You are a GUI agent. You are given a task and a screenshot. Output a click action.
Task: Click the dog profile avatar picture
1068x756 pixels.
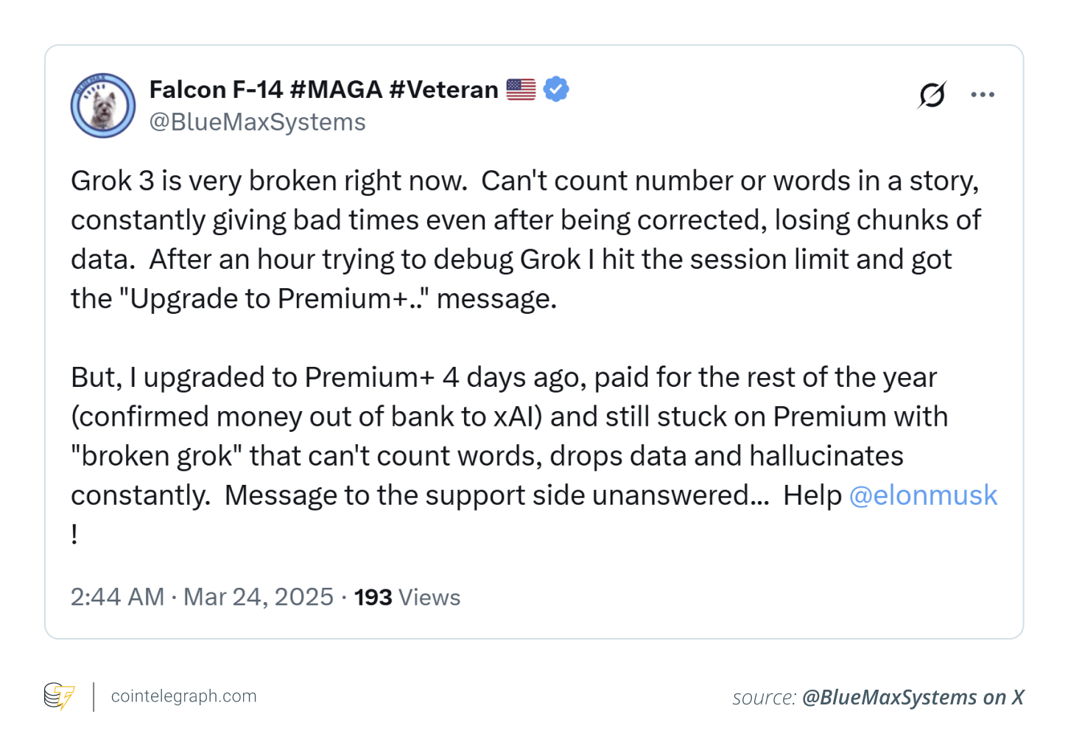103,105
